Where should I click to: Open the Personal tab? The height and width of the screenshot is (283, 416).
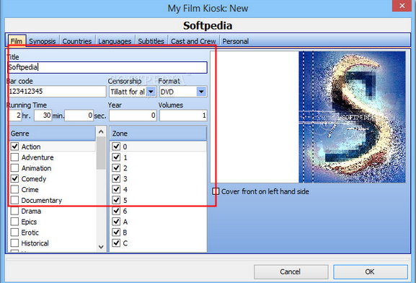(x=236, y=41)
